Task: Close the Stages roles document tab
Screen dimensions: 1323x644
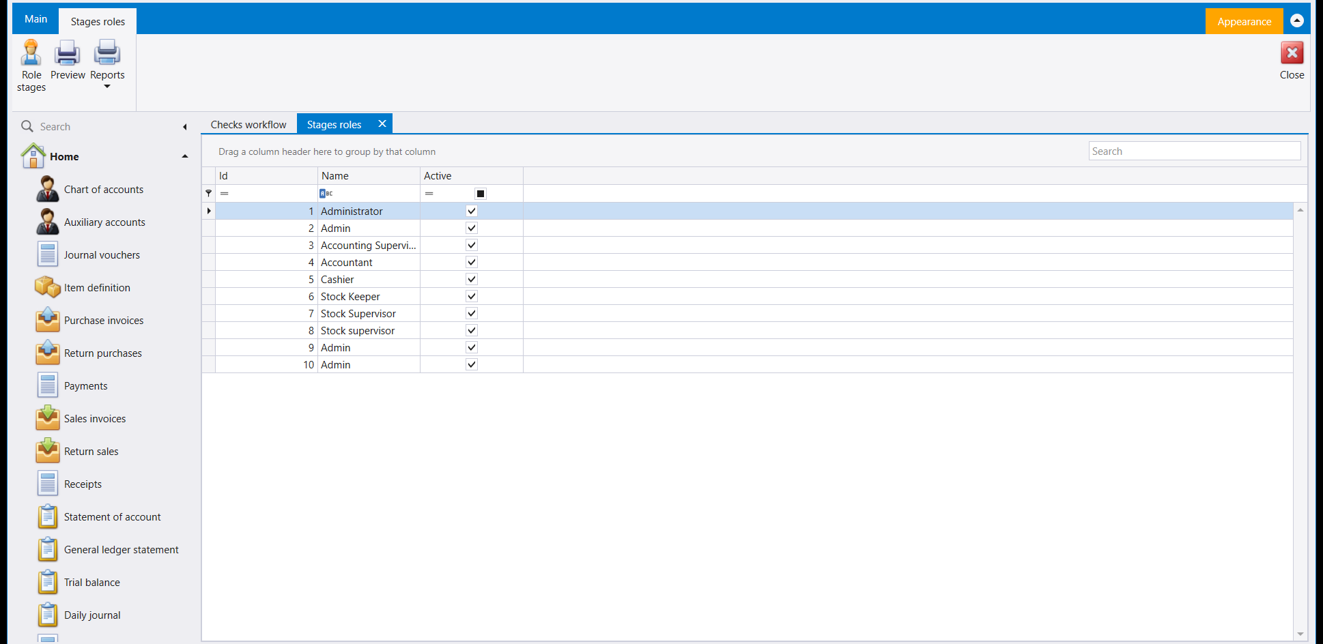Action: (382, 123)
